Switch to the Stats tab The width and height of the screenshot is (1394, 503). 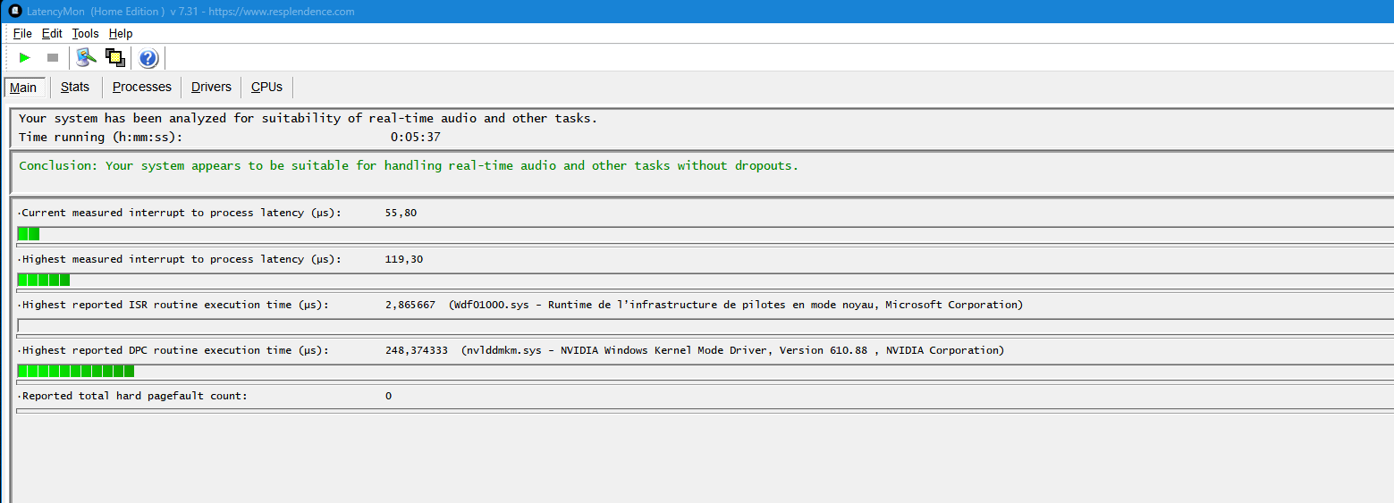(75, 87)
